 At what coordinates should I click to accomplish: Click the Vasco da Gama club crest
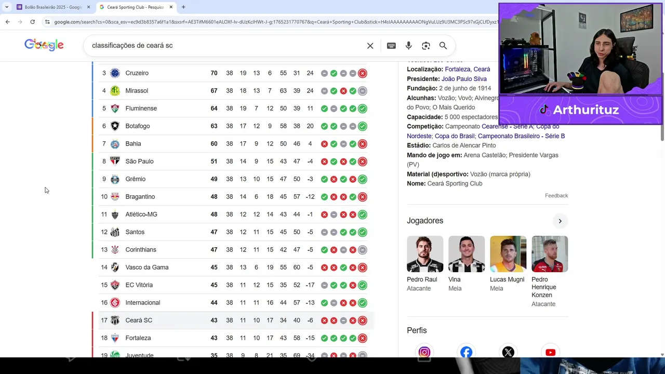click(115, 268)
